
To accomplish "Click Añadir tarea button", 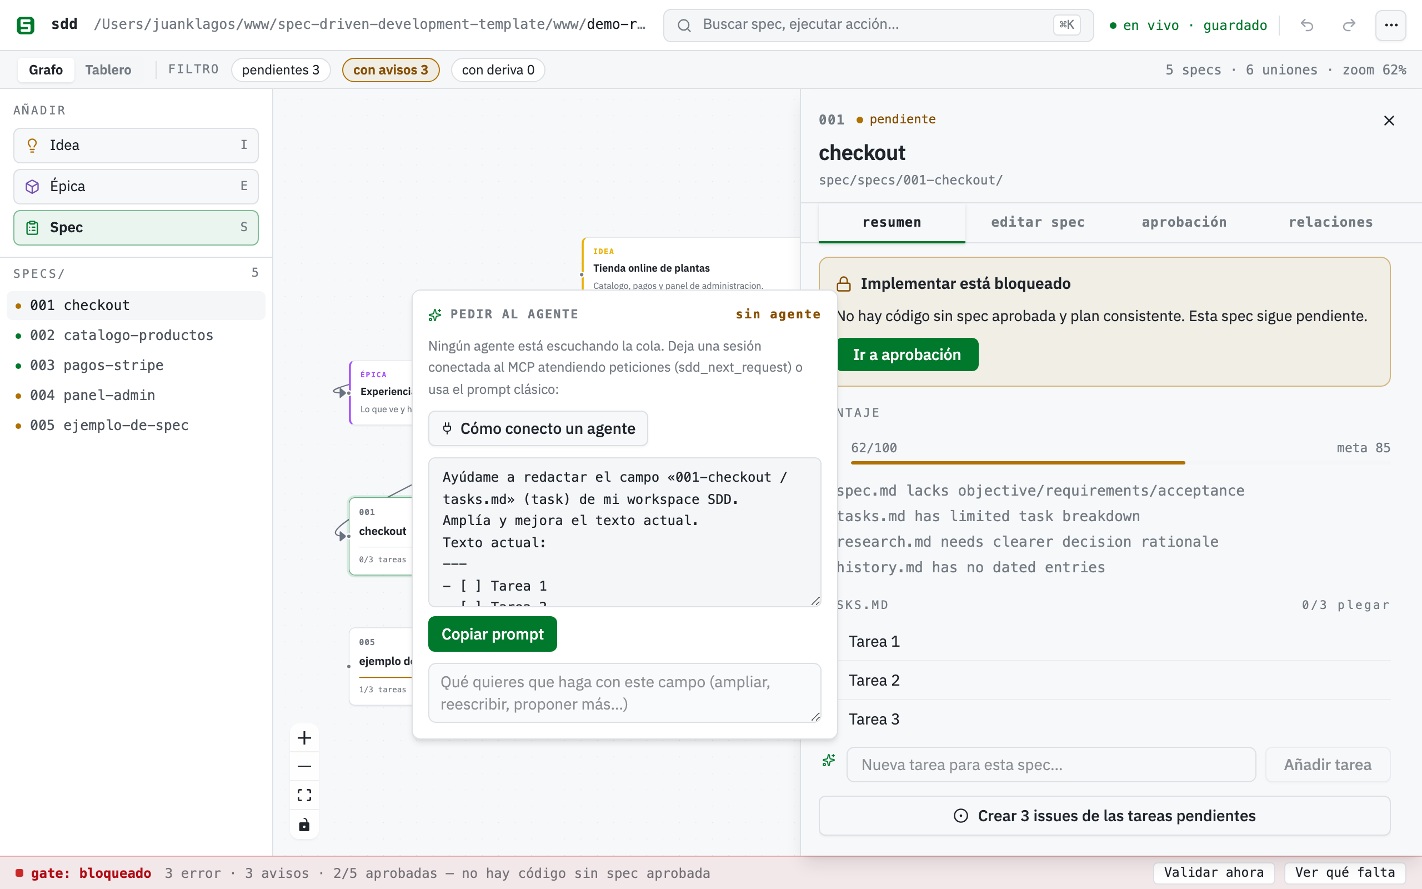I will (x=1328, y=765).
